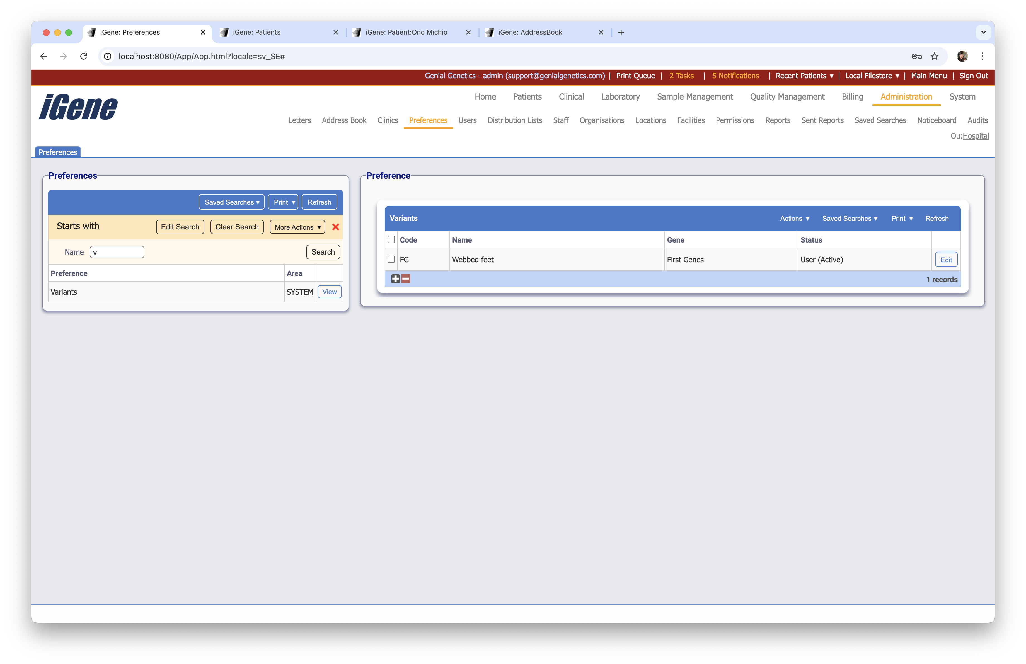Click the Hospital Ou link

[976, 136]
